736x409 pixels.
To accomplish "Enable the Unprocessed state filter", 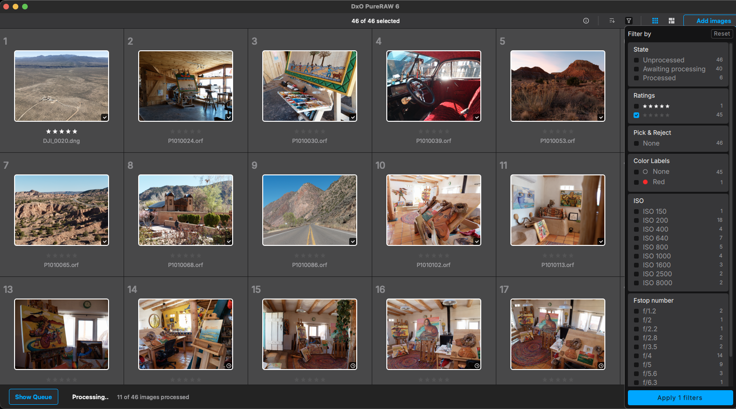I will pyautogui.click(x=636, y=60).
